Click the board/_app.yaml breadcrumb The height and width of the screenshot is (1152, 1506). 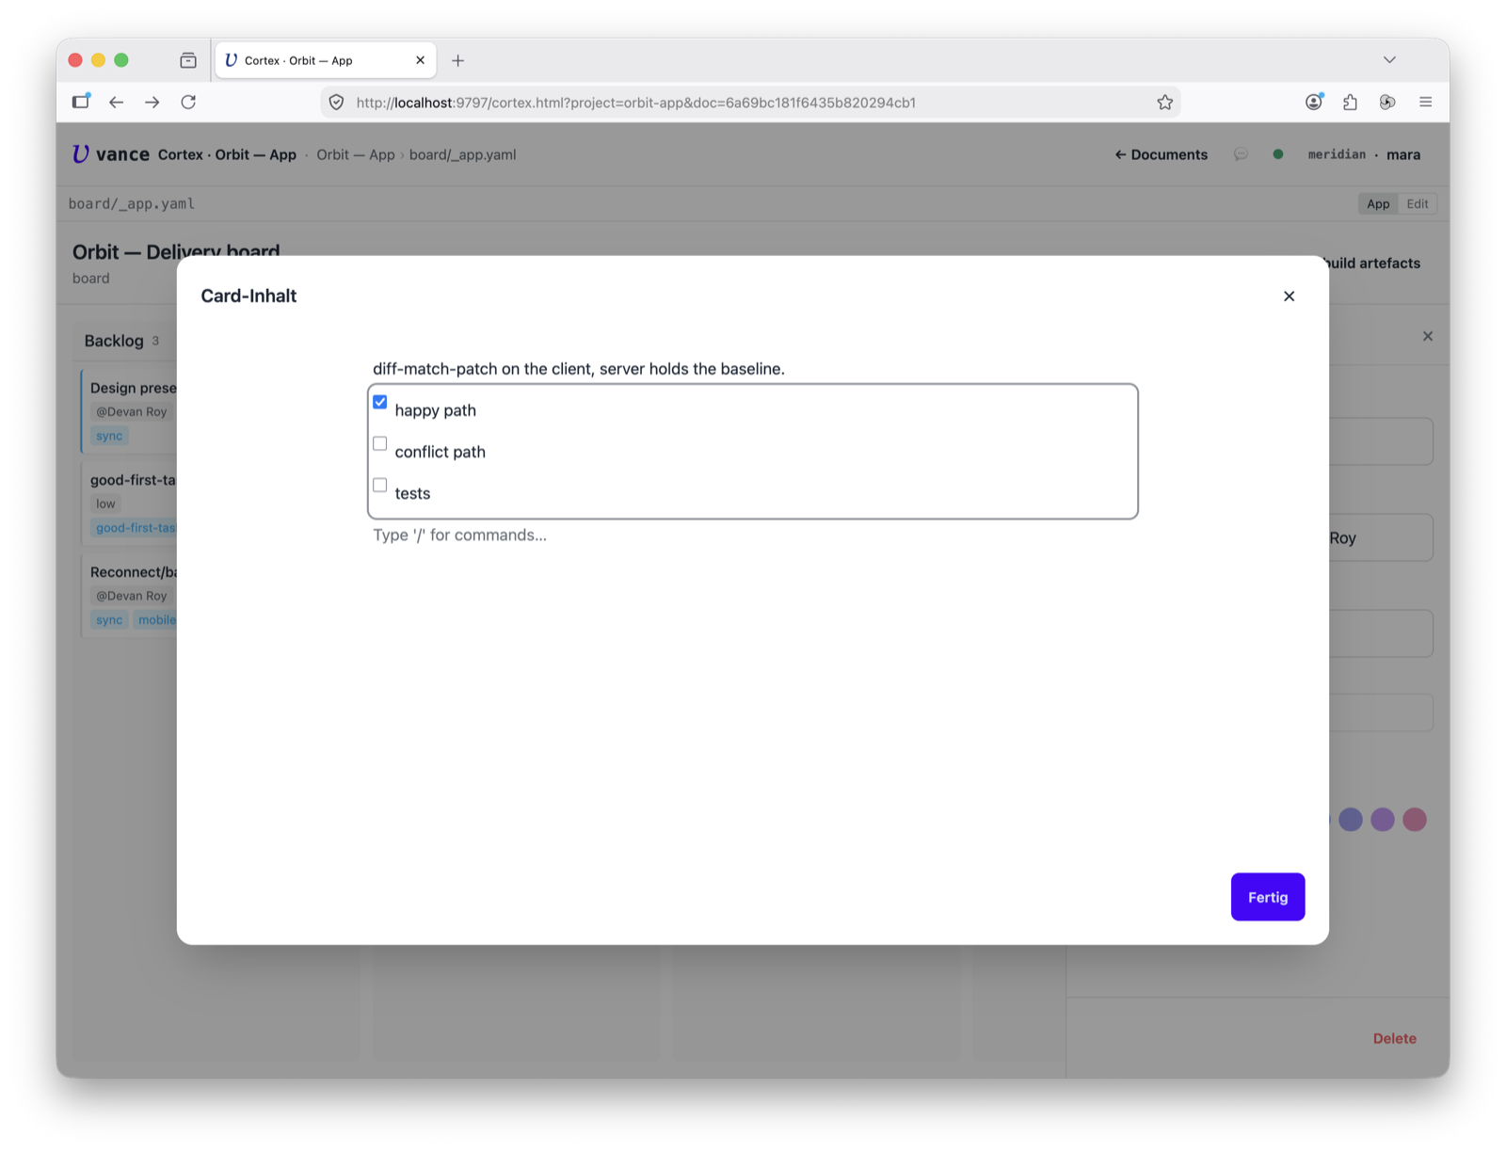(x=462, y=154)
